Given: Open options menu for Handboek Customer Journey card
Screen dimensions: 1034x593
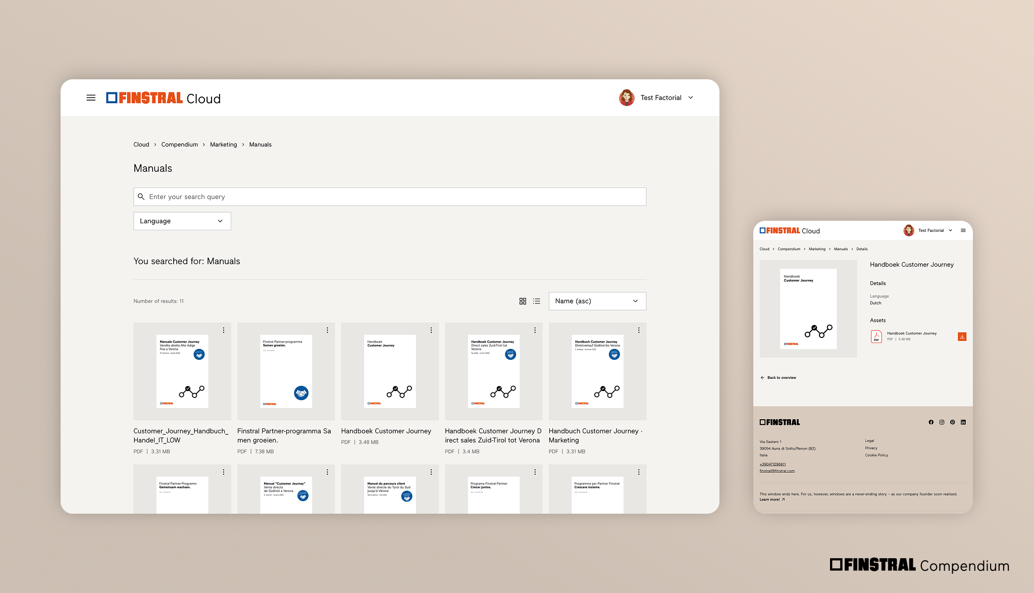Looking at the screenshot, I should tap(431, 330).
